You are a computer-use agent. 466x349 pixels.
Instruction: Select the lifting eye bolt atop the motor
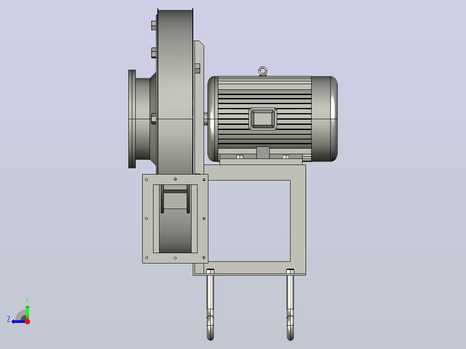[263, 71]
